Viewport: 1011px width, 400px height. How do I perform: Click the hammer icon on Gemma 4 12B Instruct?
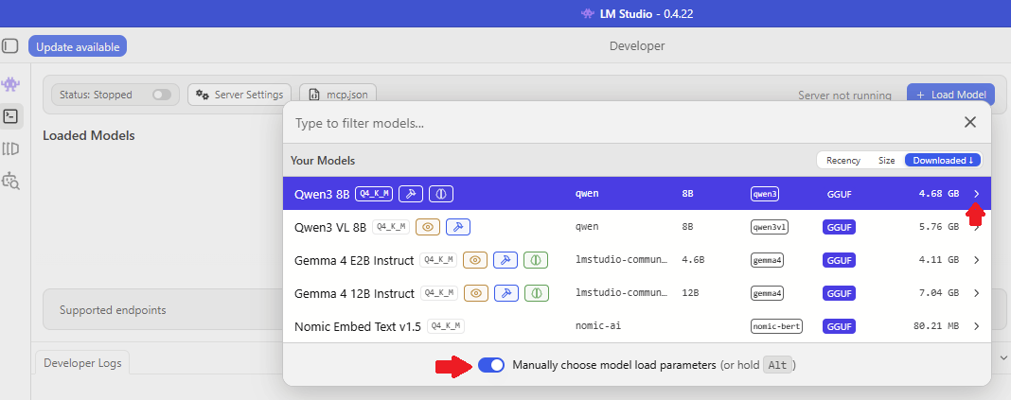506,293
